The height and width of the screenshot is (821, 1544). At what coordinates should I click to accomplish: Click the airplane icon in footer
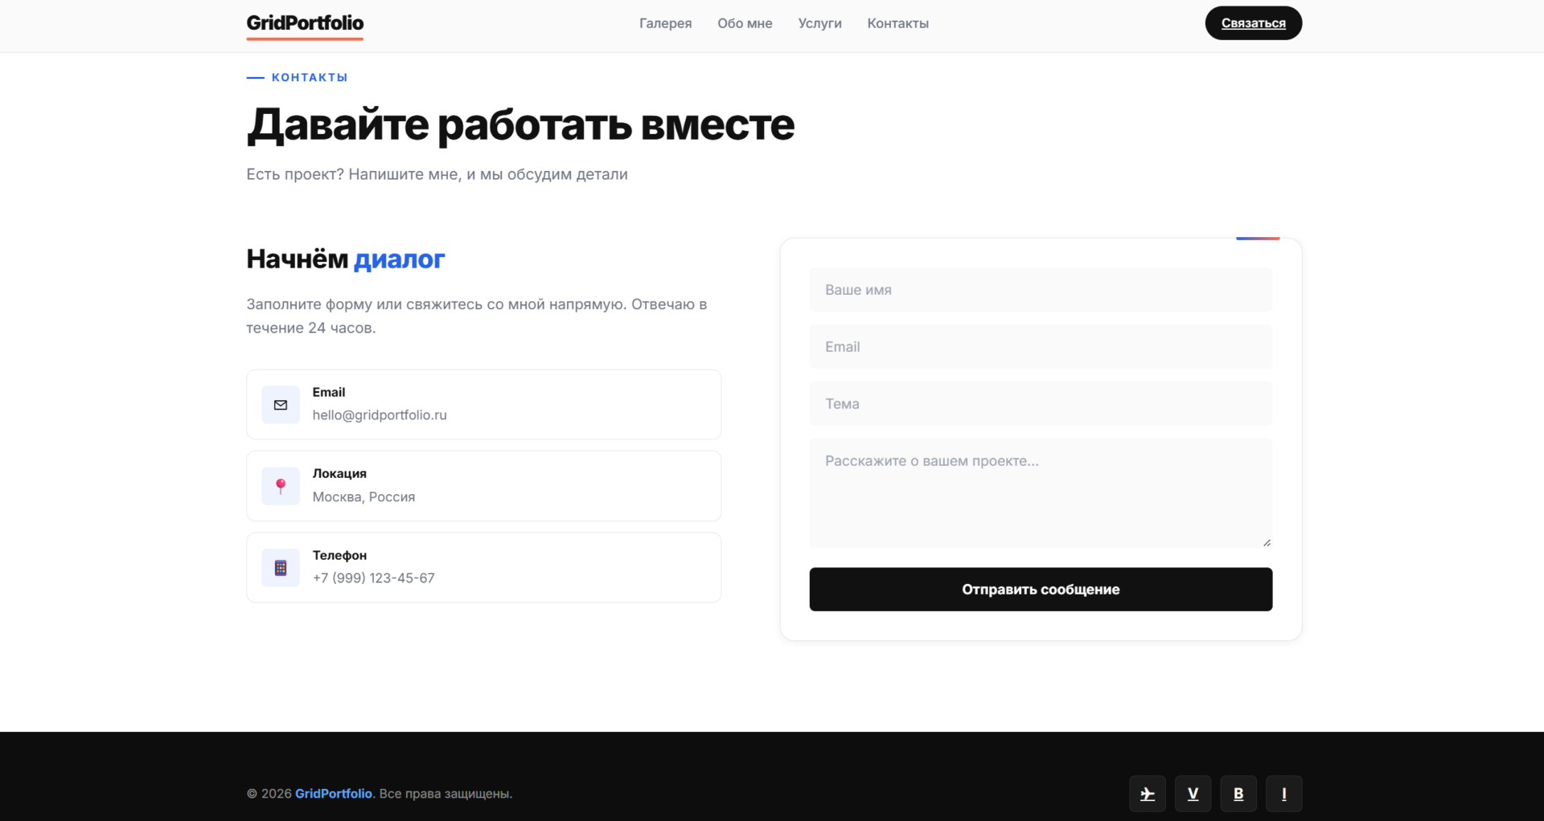tap(1148, 794)
